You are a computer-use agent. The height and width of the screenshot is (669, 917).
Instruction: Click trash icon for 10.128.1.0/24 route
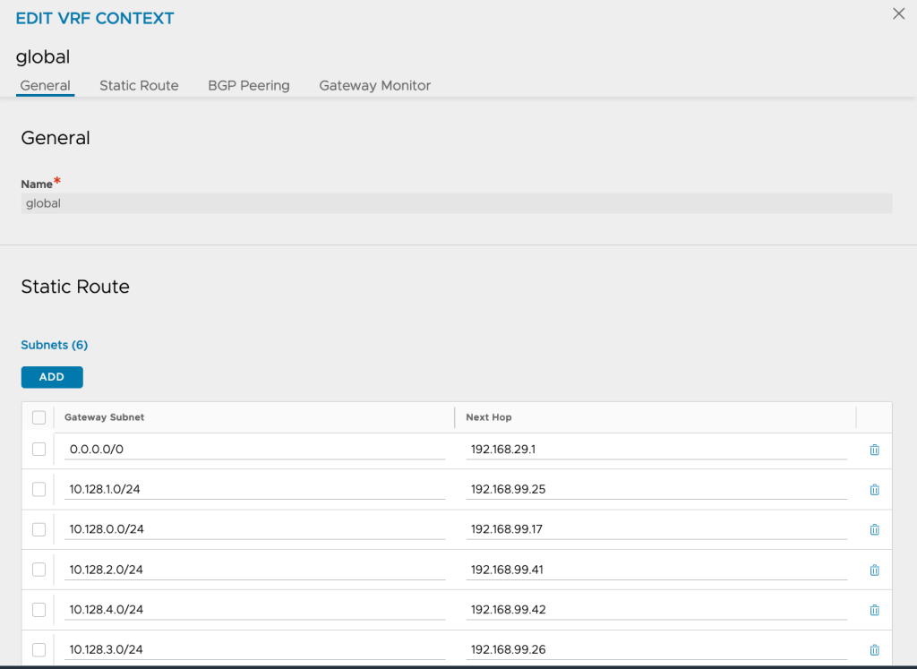(874, 490)
